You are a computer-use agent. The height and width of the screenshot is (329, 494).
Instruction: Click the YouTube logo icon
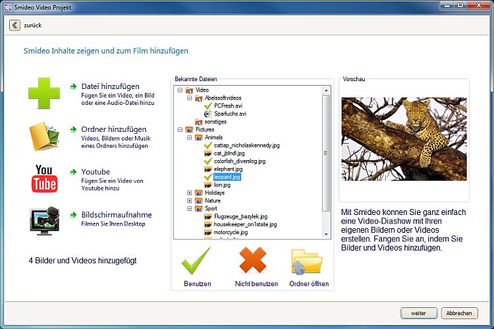point(44,179)
